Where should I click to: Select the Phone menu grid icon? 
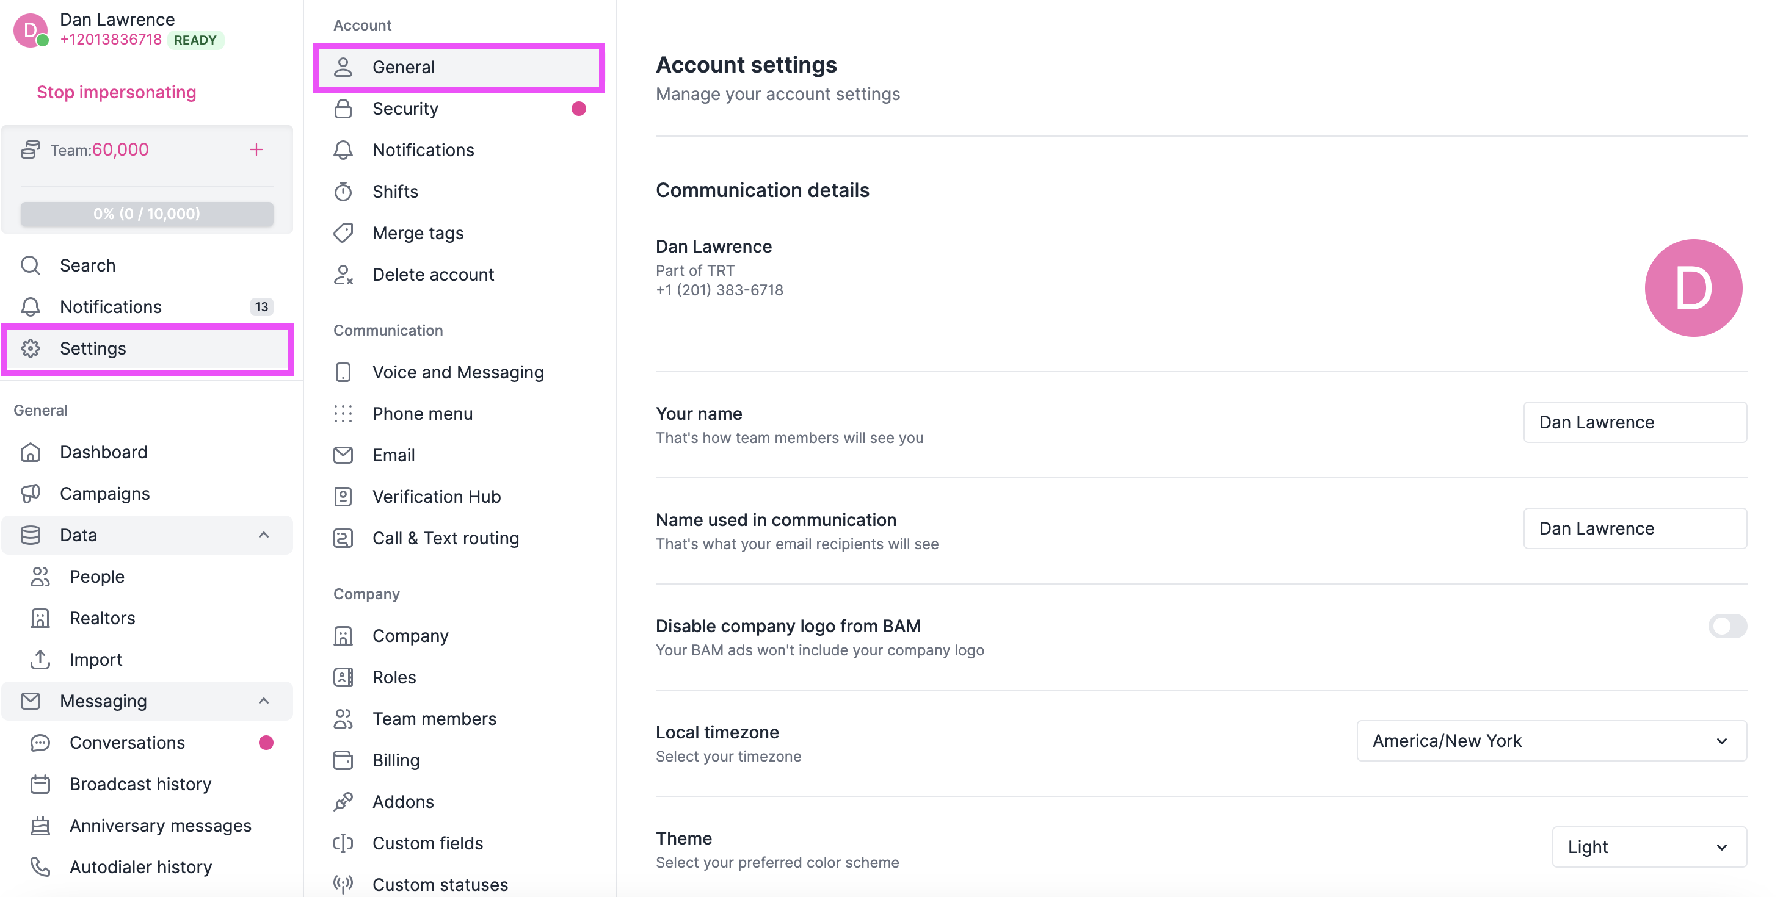pyautogui.click(x=343, y=413)
